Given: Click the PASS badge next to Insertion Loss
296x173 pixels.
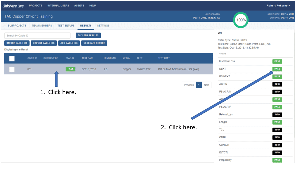Looking at the screenshot, I should click(x=277, y=61).
